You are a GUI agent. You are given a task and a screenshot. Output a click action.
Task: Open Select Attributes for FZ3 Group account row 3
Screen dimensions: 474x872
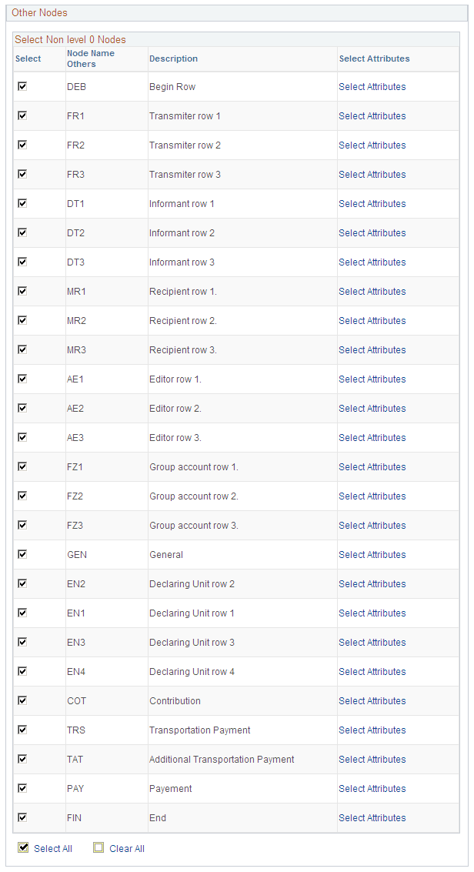point(372,525)
